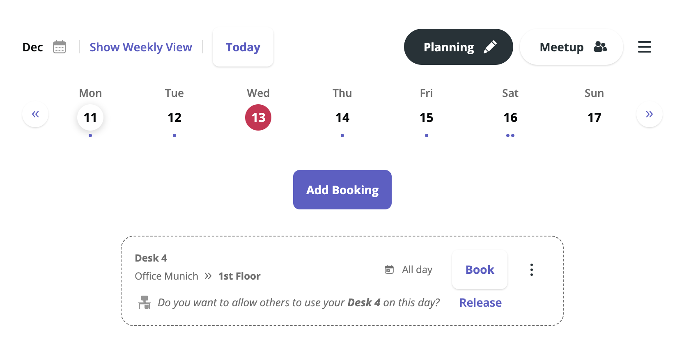Screen dimensions: 684x349
Task: Select Monday 11 in the week
Action: coord(90,118)
